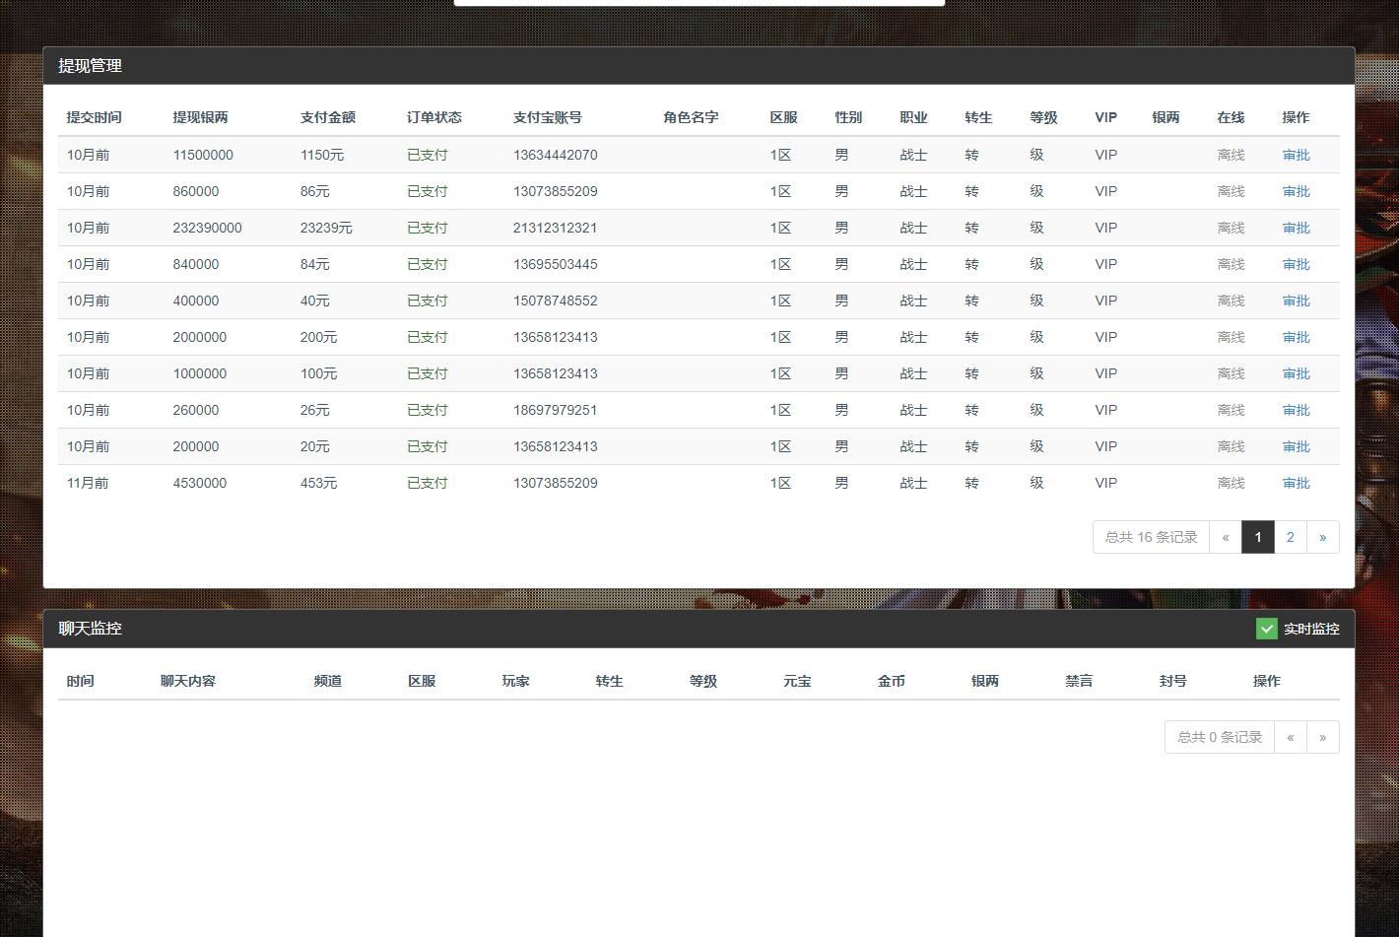Viewport: 1399px width, 937px height.
Task: Click the 1150元 payment amount
Action: pyautogui.click(x=322, y=155)
